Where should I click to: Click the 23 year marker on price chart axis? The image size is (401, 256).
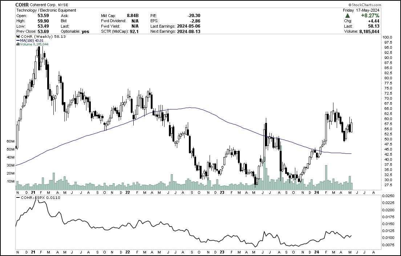coord(222,192)
